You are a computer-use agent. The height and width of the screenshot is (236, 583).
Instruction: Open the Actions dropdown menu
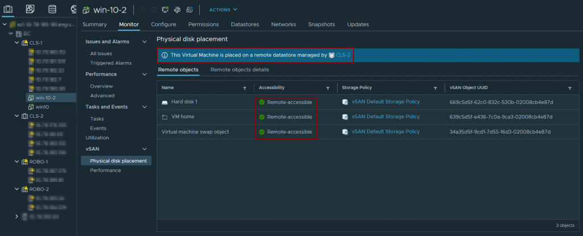point(223,10)
